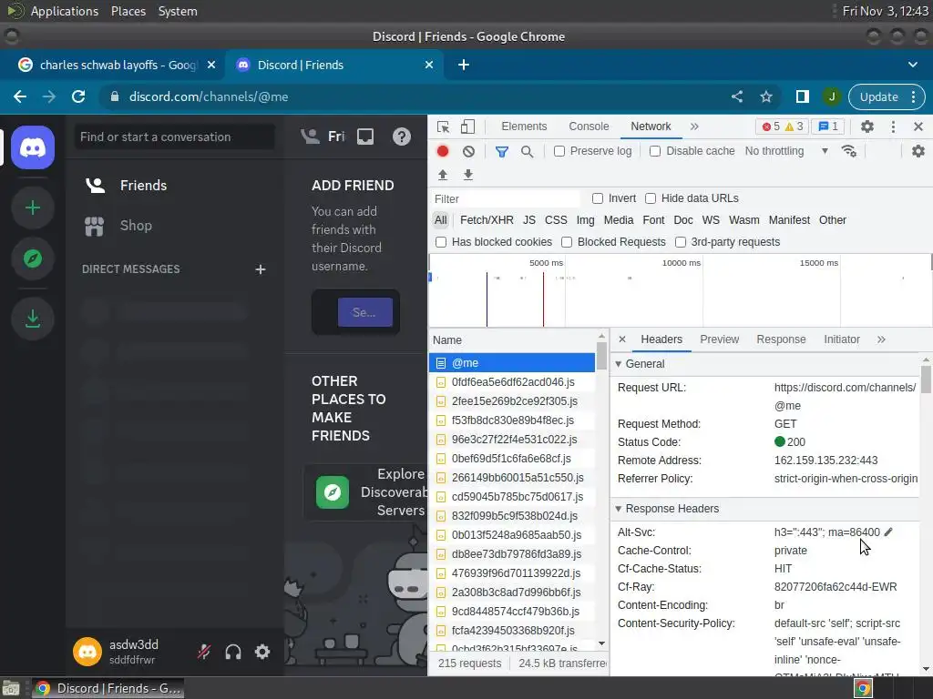Add a server with plus icon

[33, 208]
